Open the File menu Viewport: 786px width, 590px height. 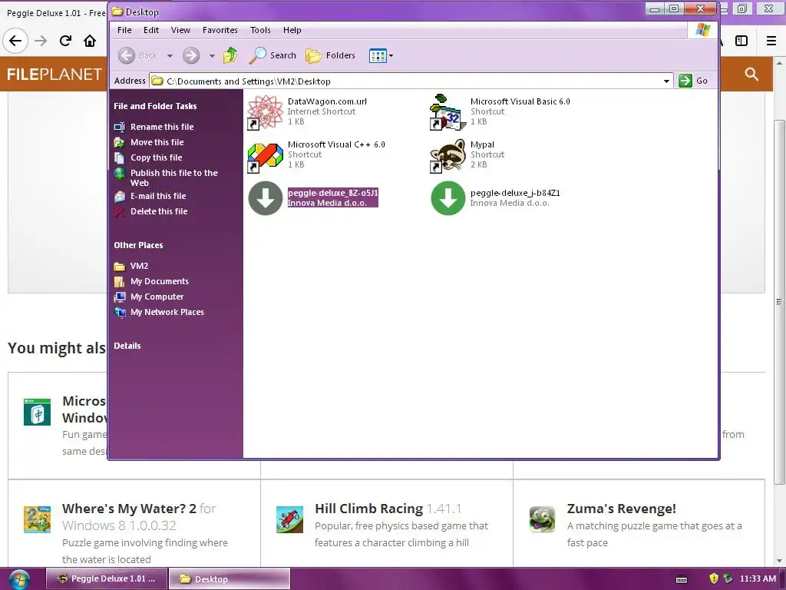tap(124, 30)
